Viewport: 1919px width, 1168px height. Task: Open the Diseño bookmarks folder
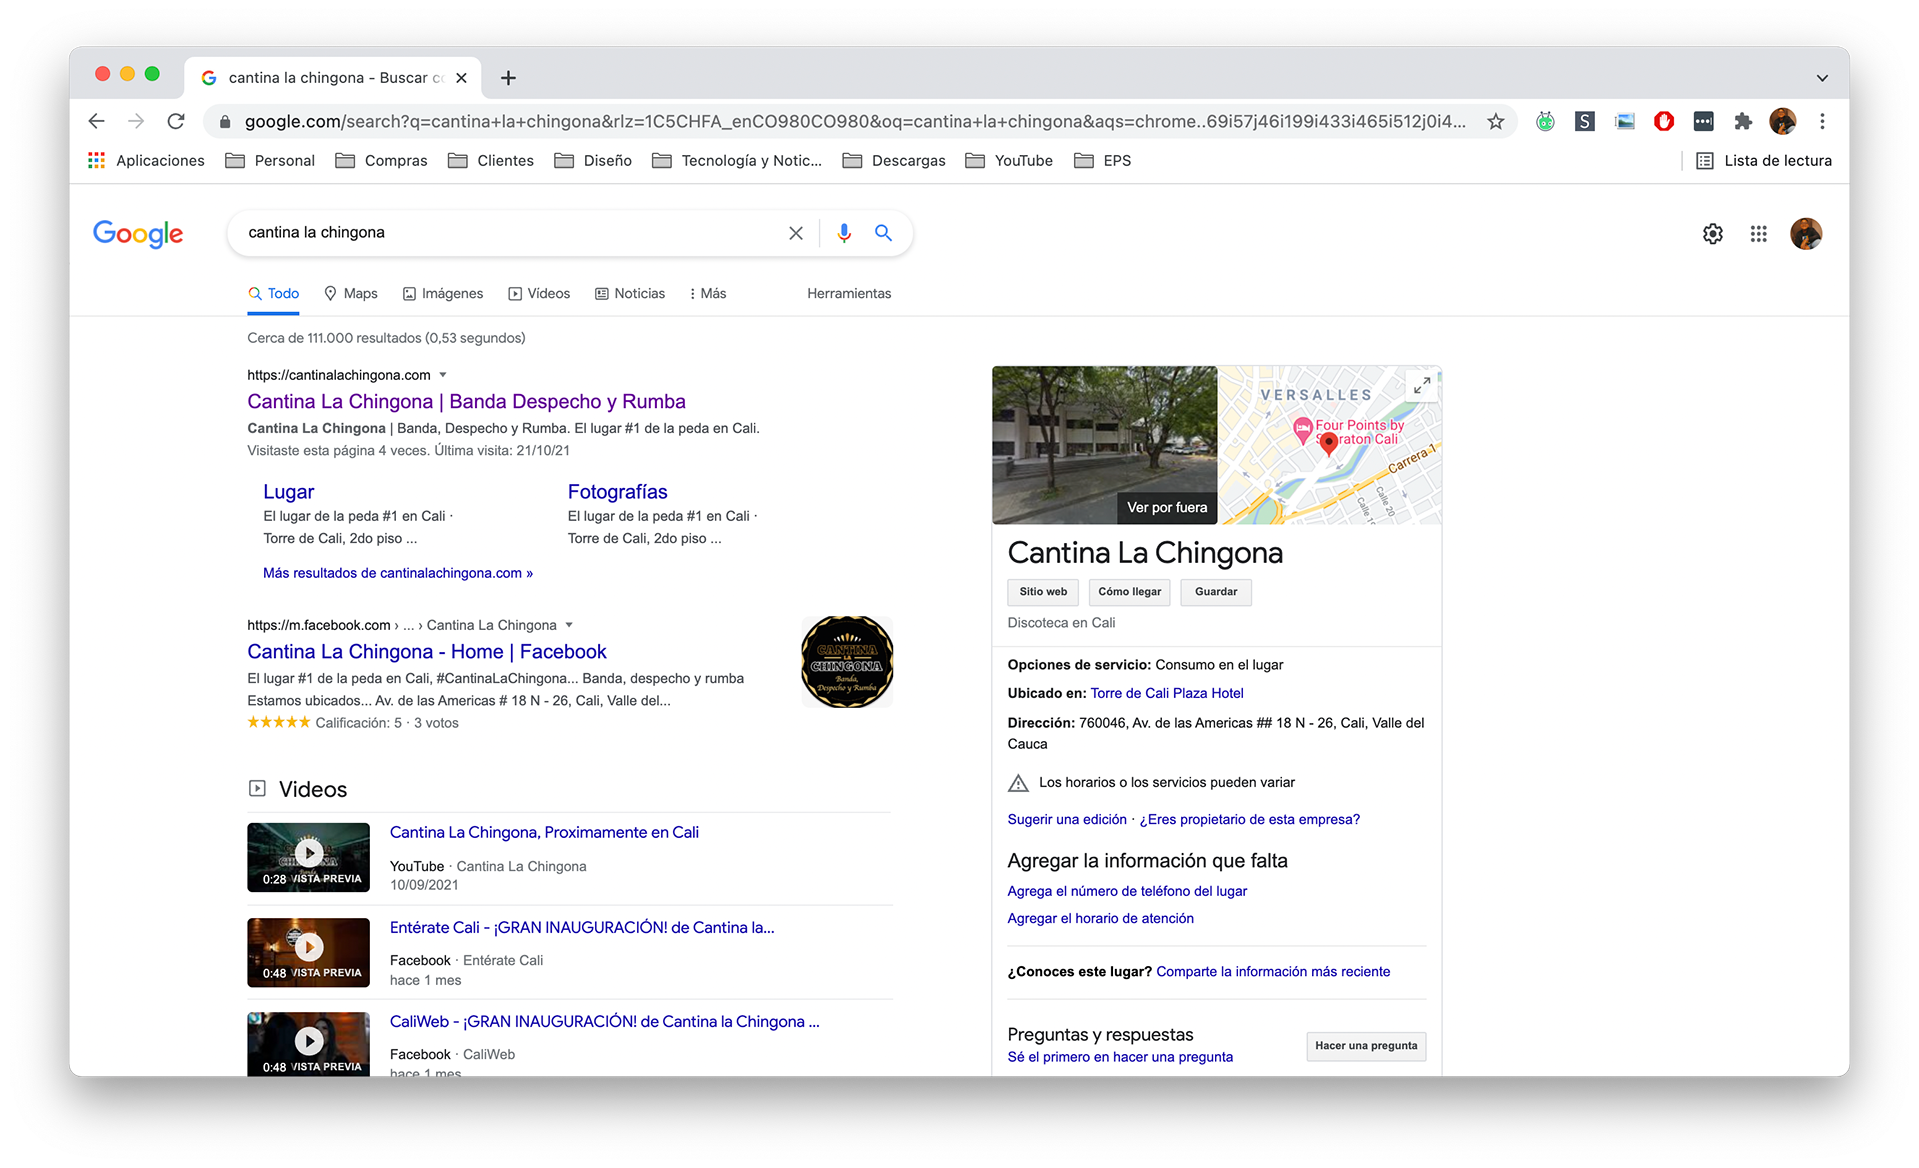pyautogui.click(x=593, y=160)
